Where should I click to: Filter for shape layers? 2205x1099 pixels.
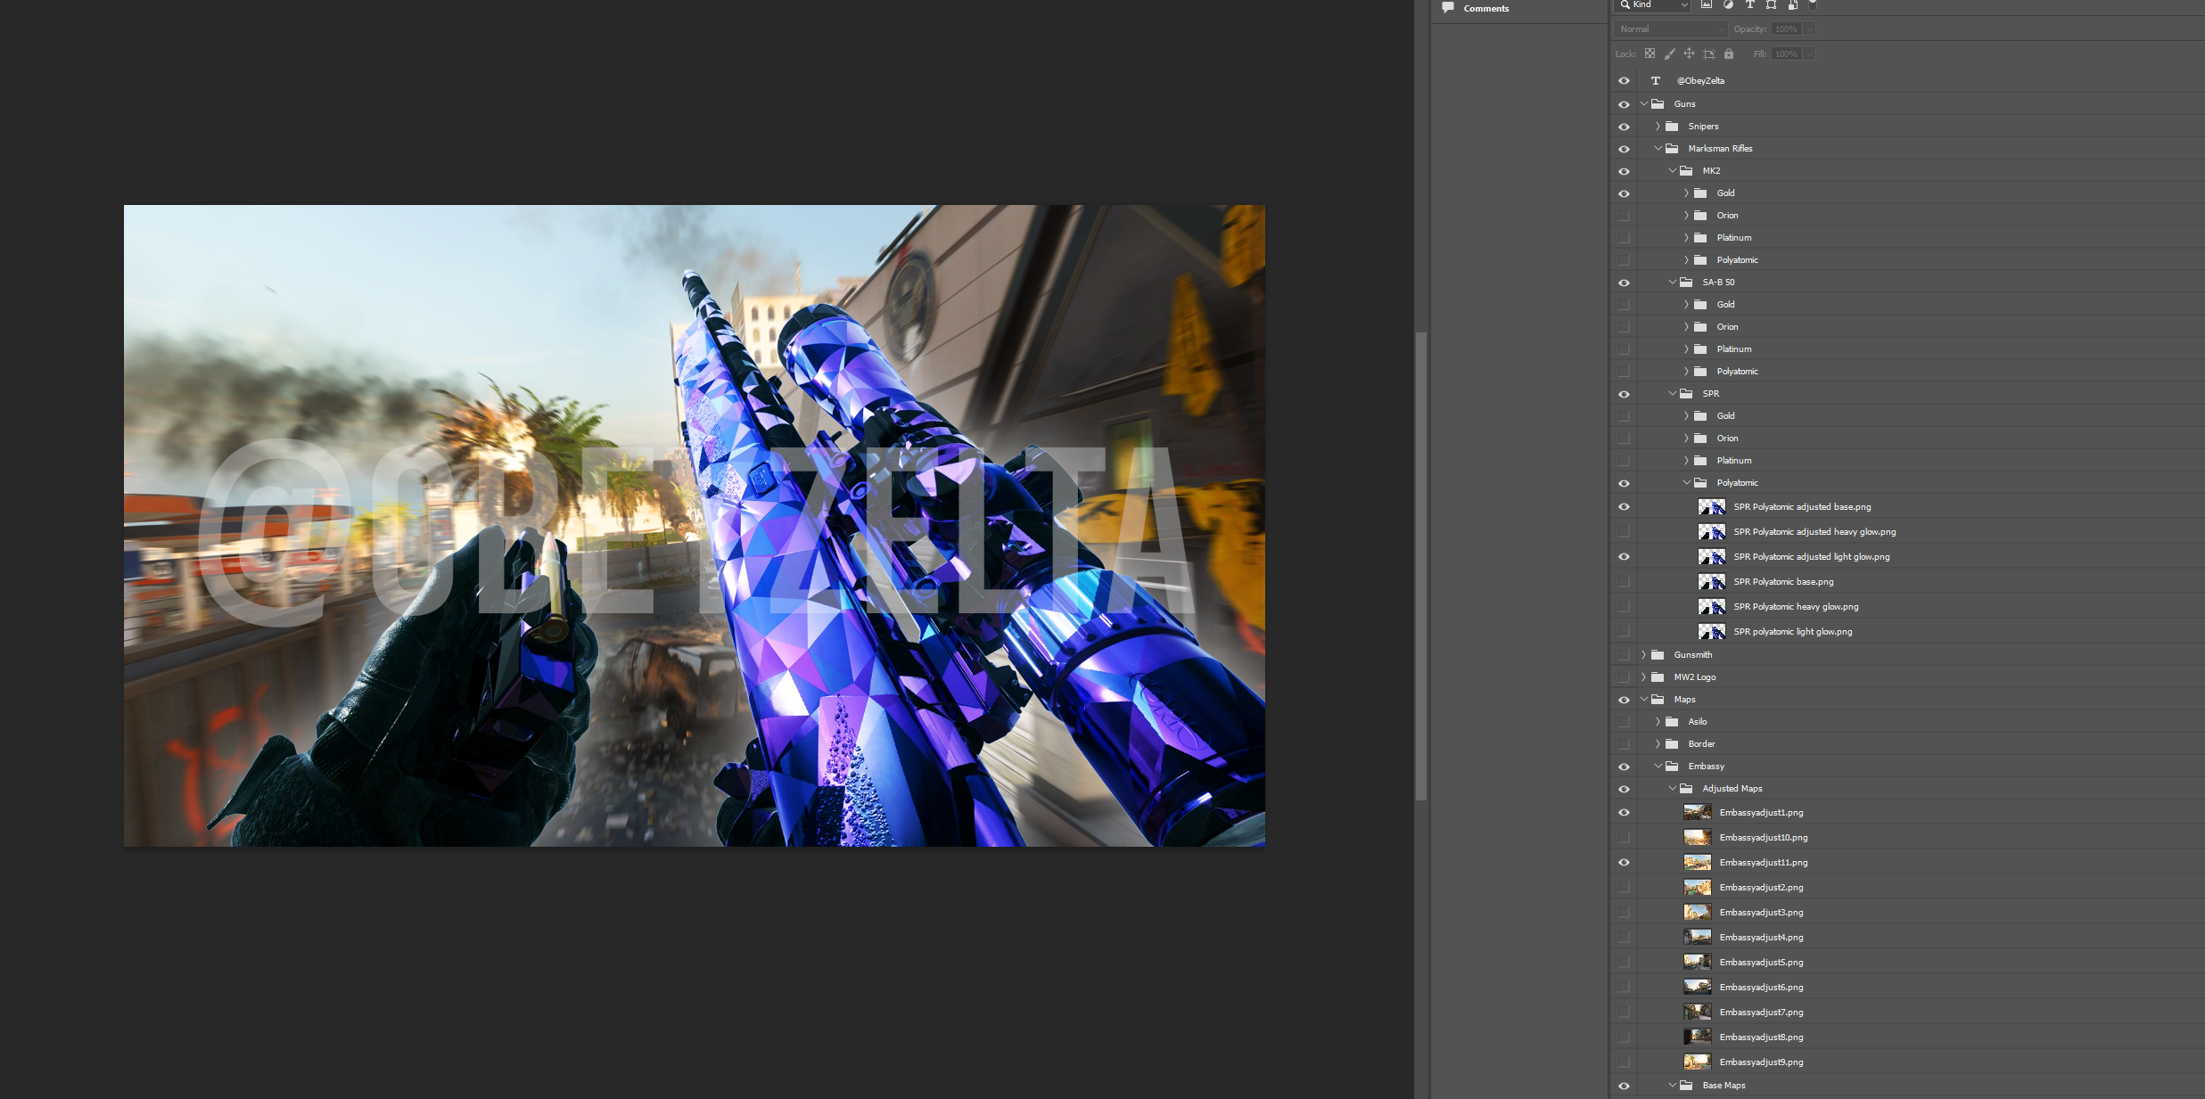1770,5
